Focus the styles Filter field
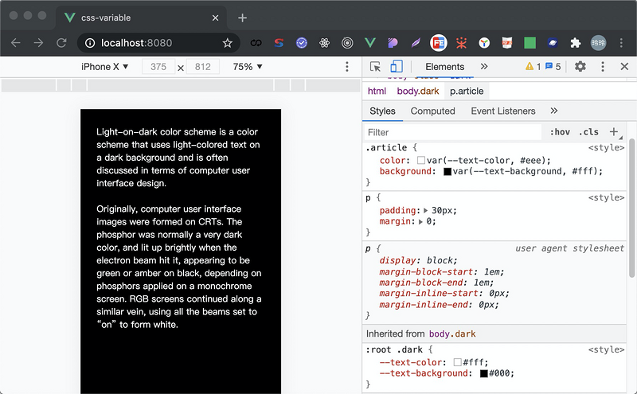This screenshot has width=637, height=394. (452, 132)
